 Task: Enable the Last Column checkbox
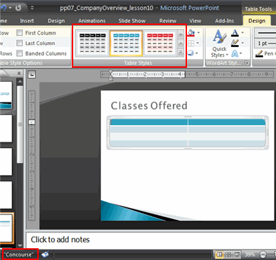point(19,43)
